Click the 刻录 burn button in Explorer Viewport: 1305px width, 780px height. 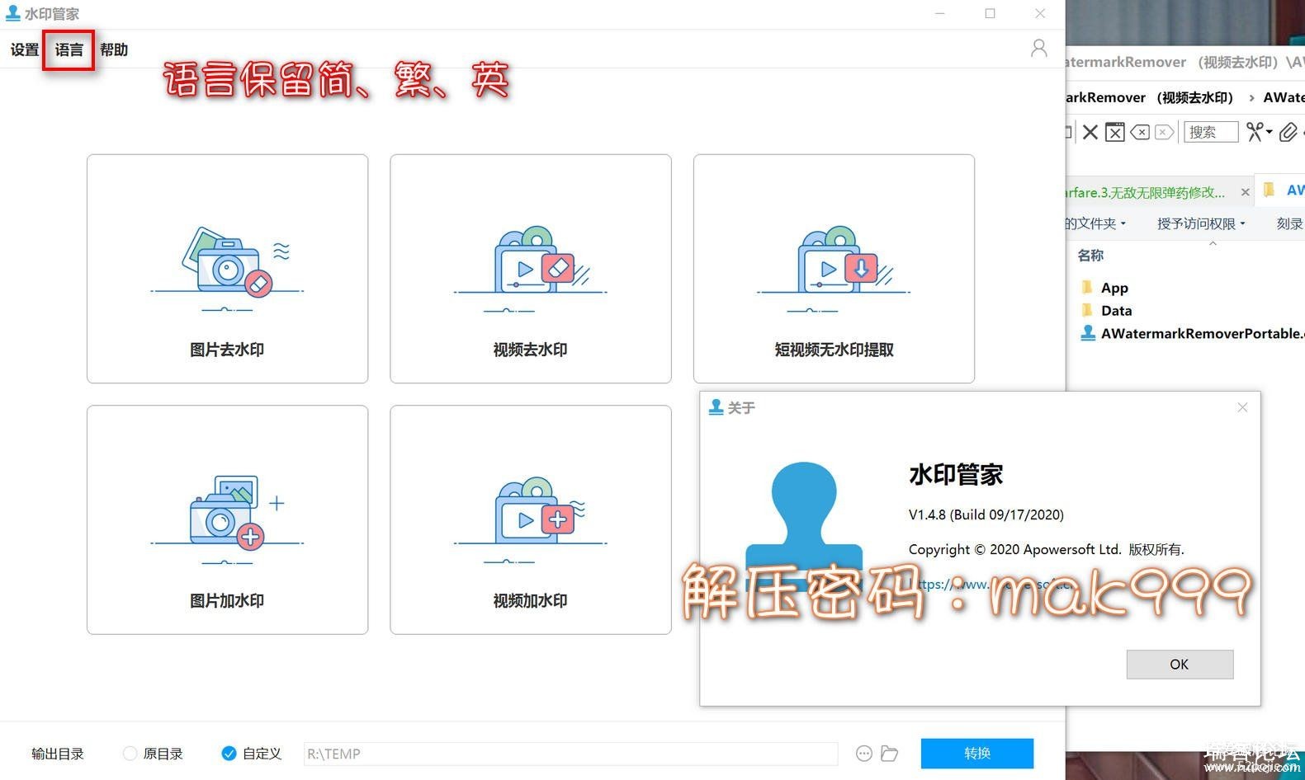pyautogui.click(x=1289, y=223)
